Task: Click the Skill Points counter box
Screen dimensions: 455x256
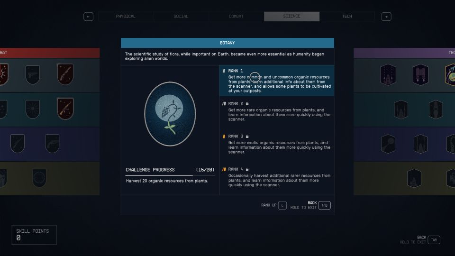Action: 34,235
